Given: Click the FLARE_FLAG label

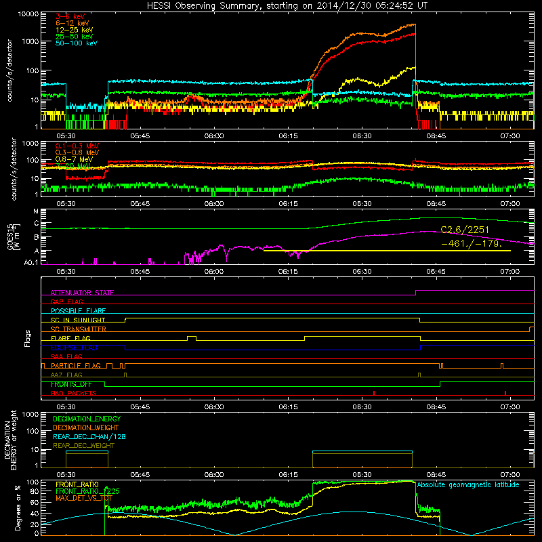Looking at the screenshot, I should (70, 338).
